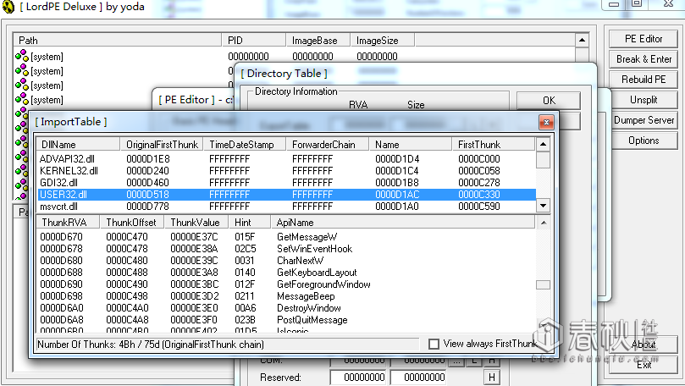Select the USER32.dll row
The height and width of the screenshot is (386, 685).
coord(286,195)
